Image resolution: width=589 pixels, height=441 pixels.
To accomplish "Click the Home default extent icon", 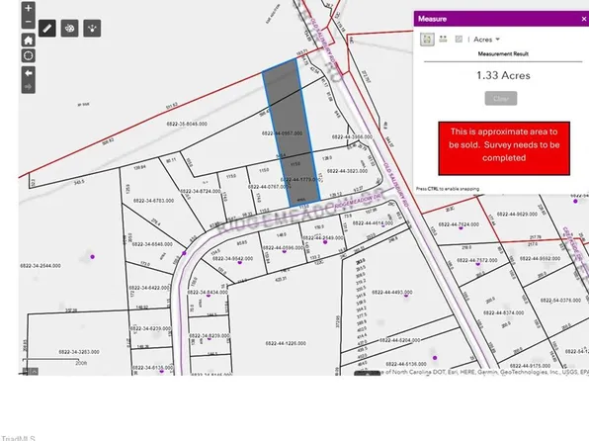I will [x=29, y=41].
